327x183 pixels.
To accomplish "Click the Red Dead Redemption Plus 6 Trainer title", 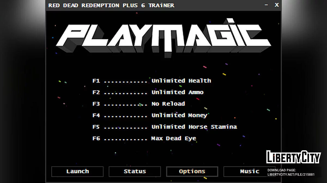I will (111, 5).
